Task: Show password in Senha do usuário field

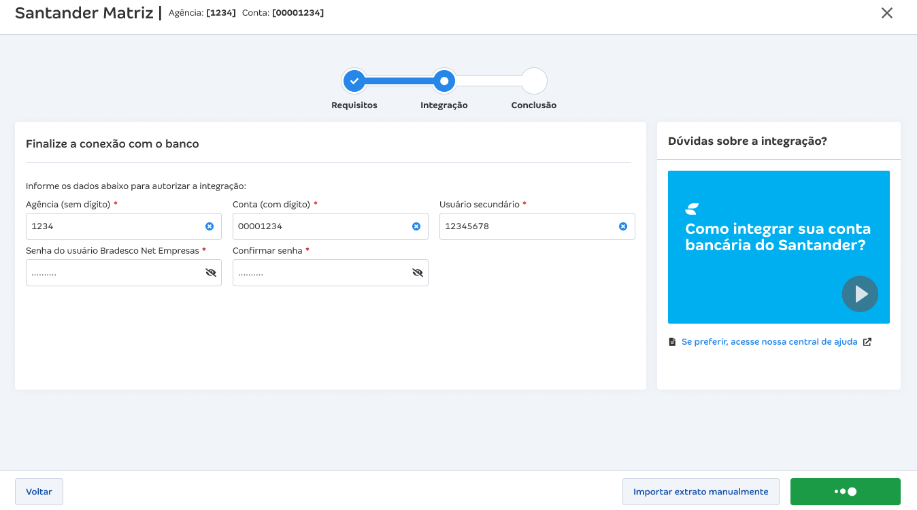Action: (x=210, y=273)
